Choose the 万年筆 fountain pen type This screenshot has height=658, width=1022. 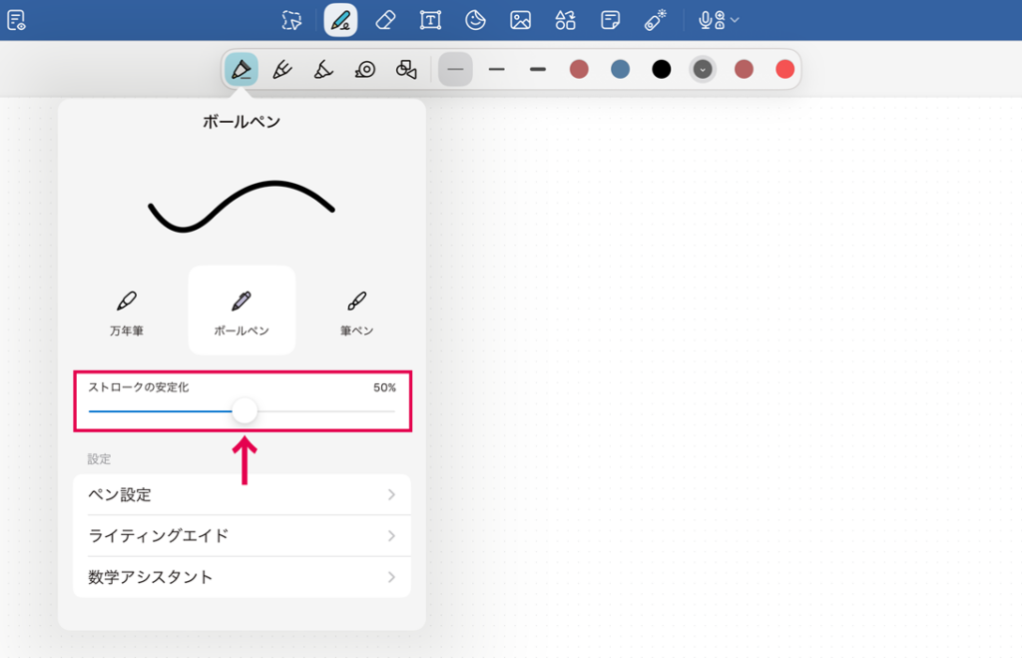[127, 312]
